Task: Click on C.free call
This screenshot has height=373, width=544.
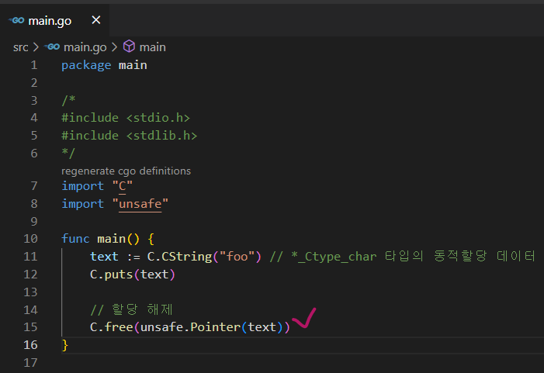Action: pyautogui.click(x=112, y=326)
